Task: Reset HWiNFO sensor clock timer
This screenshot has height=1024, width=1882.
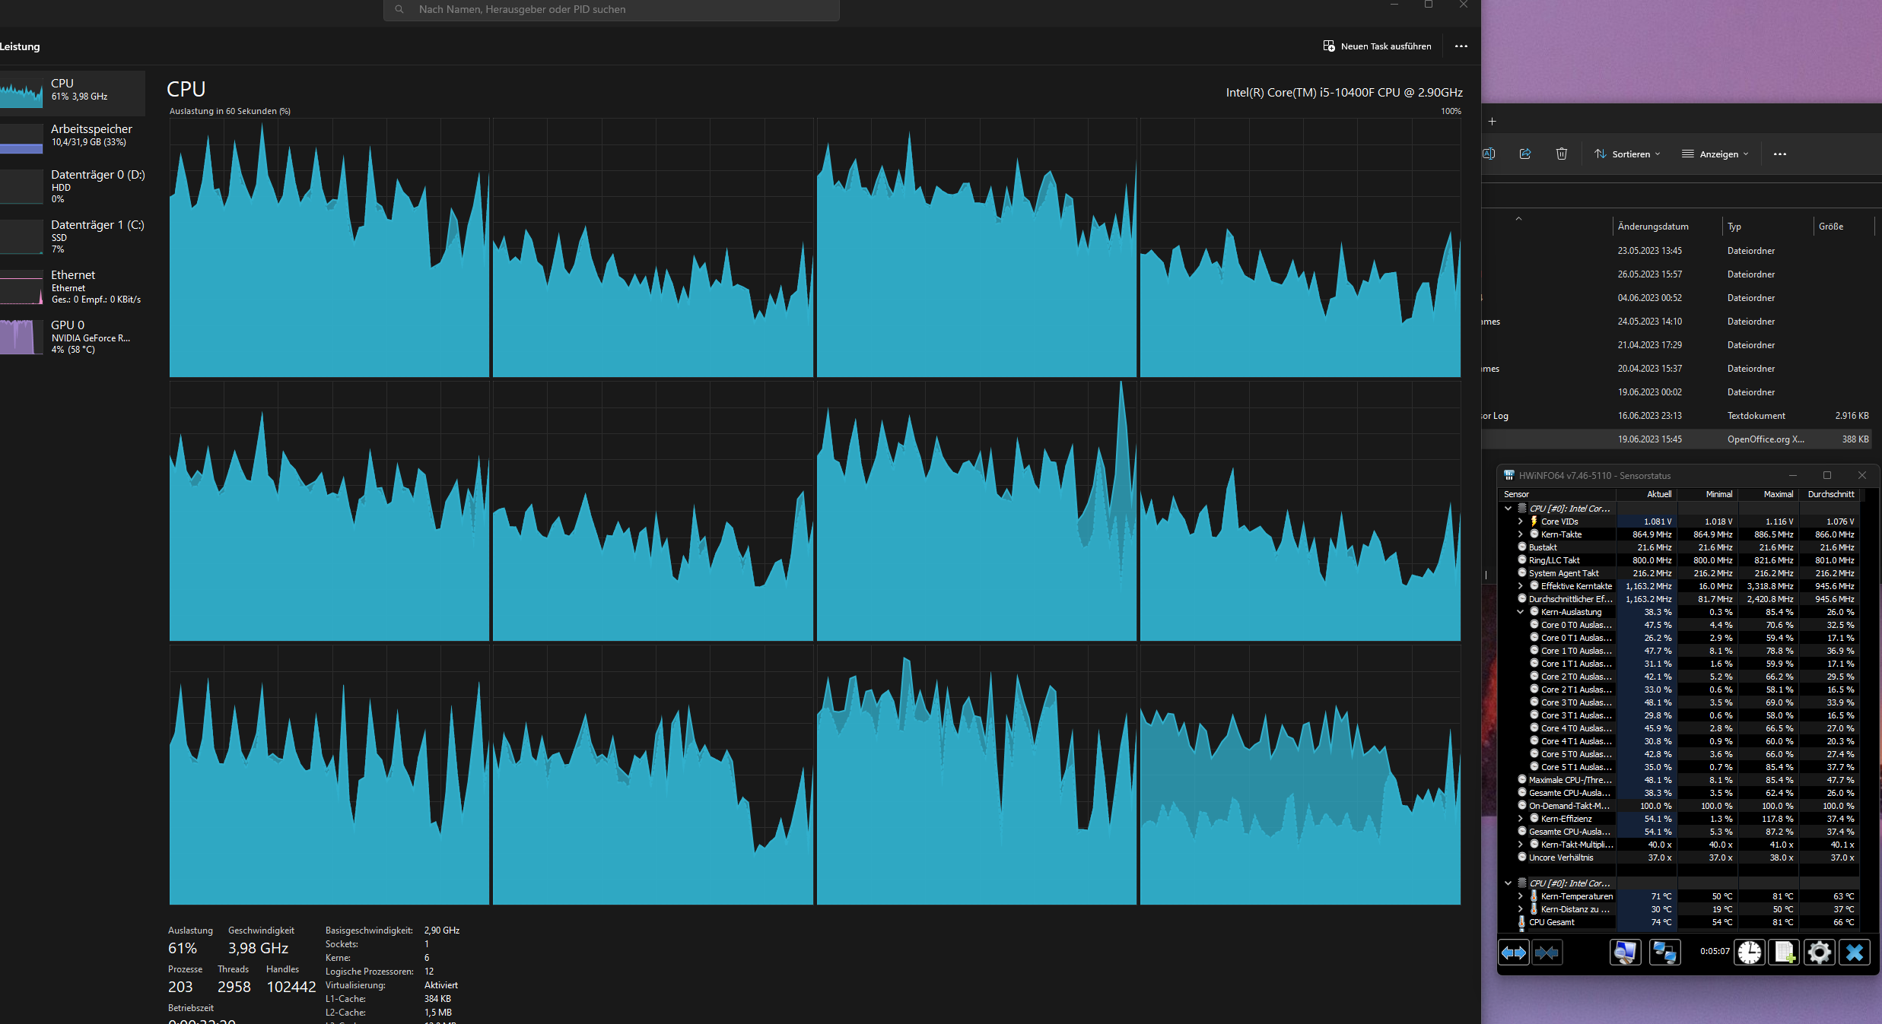Action: (x=1750, y=953)
